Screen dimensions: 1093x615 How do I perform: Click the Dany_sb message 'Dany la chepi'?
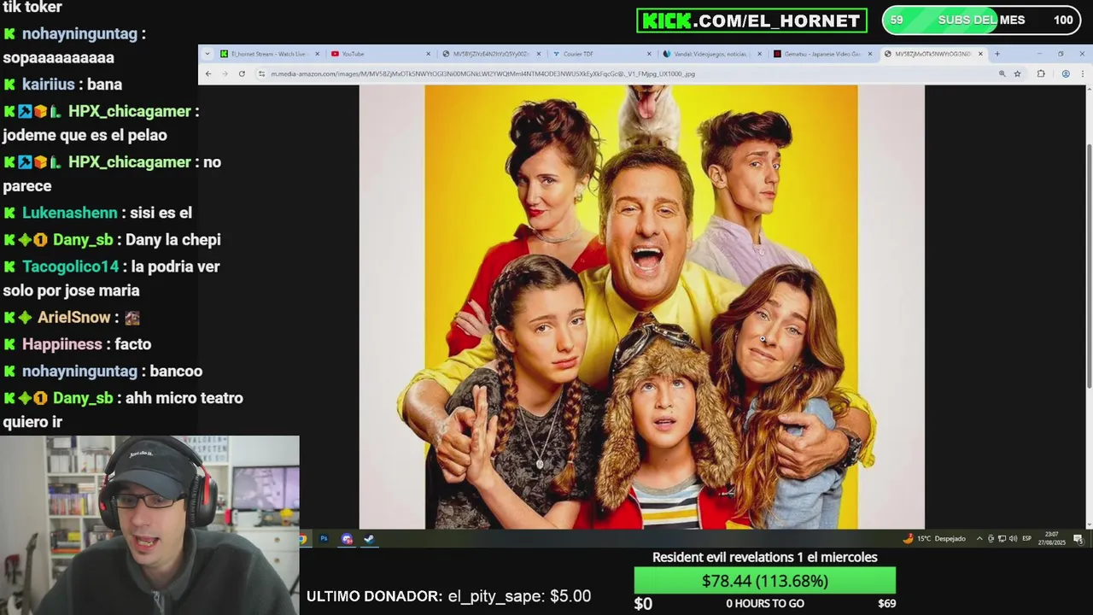pos(174,240)
